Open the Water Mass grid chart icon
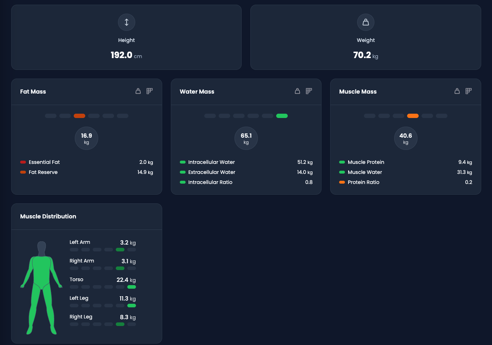 tap(309, 91)
